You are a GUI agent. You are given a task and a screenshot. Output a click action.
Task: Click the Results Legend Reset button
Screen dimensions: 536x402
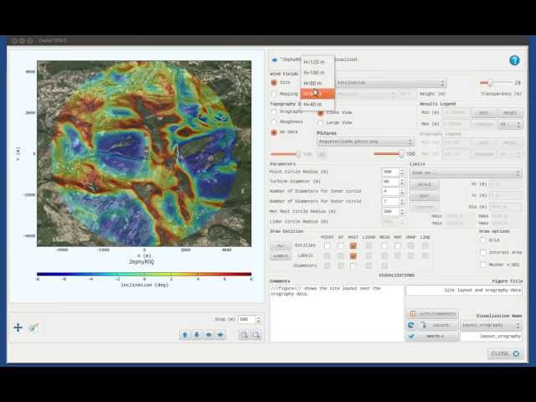pos(510,113)
